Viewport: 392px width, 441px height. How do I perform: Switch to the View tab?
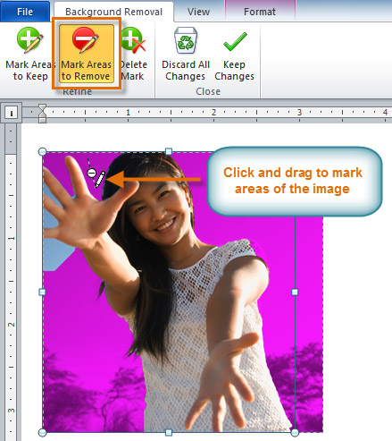click(x=198, y=12)
